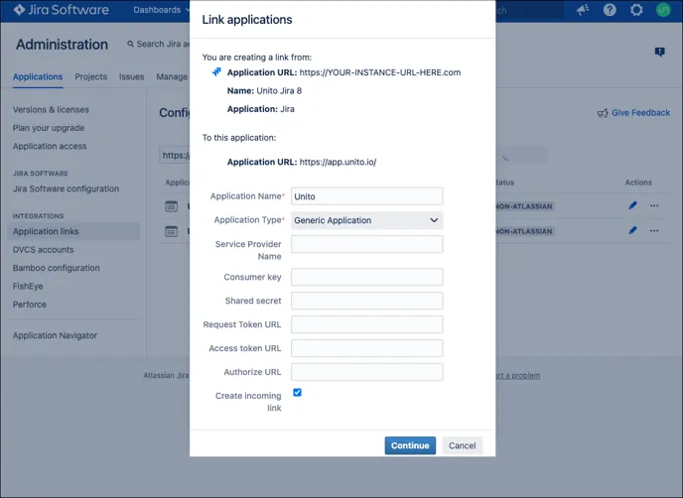This screenshot has width=683, height=498.
Task: Open the notifications megaphone icon in header
Action: (583, 10)
